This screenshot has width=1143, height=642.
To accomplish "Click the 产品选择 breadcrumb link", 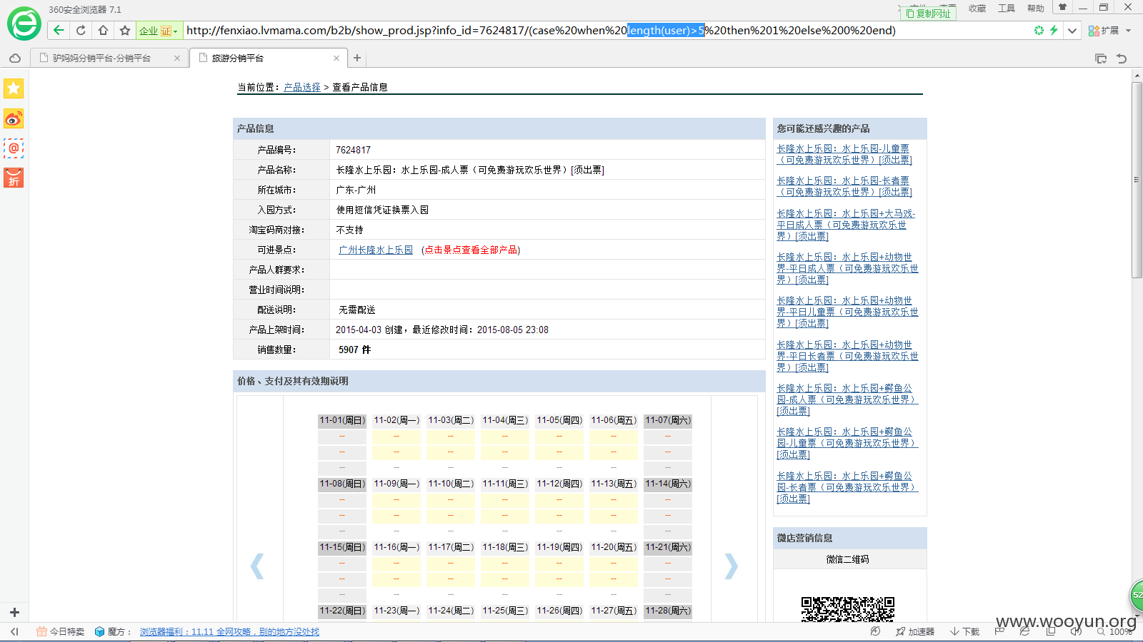I will click(x=302, y=87).
